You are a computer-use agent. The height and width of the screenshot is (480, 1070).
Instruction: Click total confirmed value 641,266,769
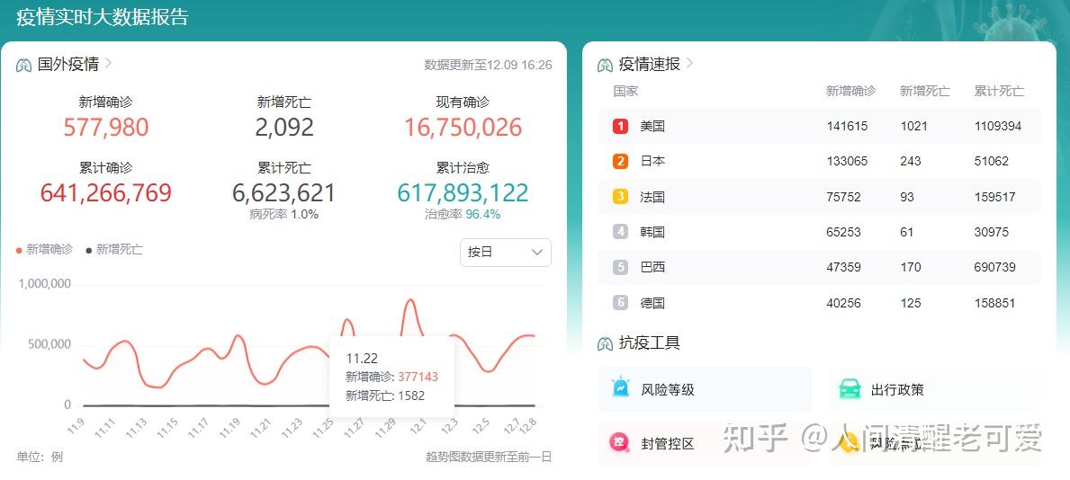106,193
